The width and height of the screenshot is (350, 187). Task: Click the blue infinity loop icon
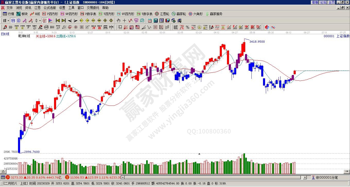[x=273, y=27]
